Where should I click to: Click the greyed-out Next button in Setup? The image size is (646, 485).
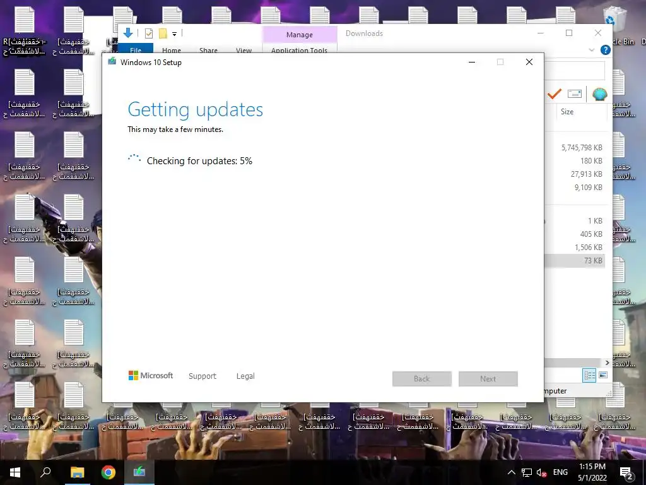click(x=488, y=379)
